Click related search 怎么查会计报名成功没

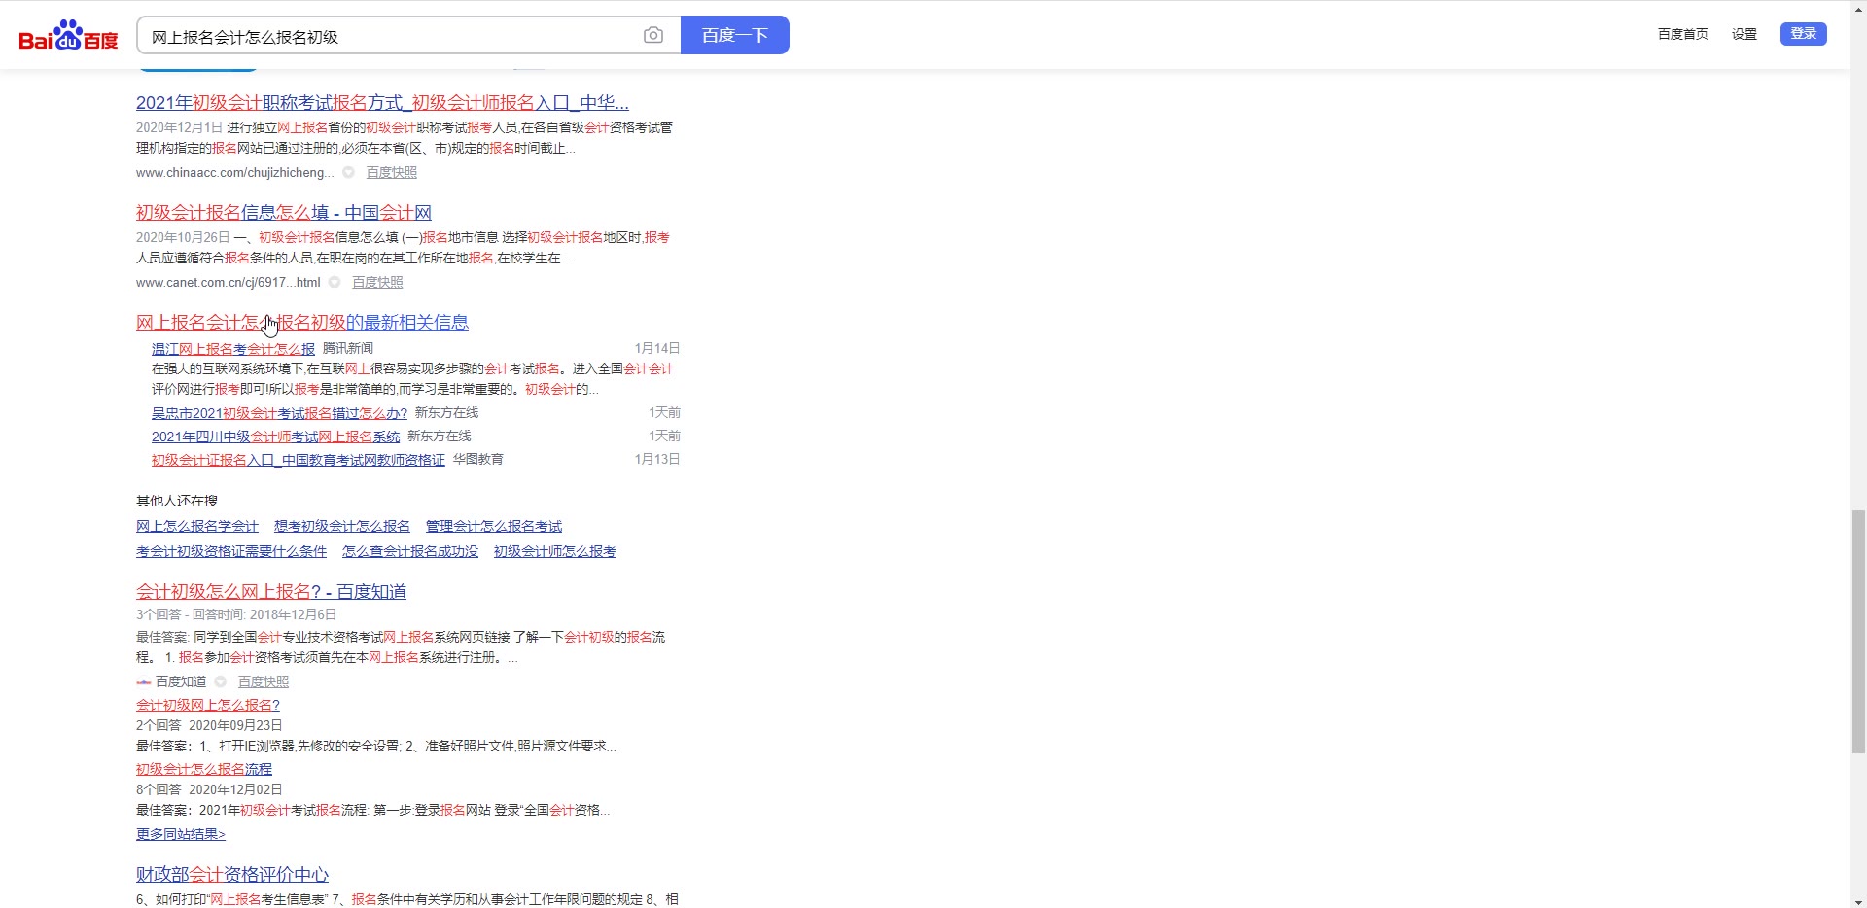(x=410, y=552)
